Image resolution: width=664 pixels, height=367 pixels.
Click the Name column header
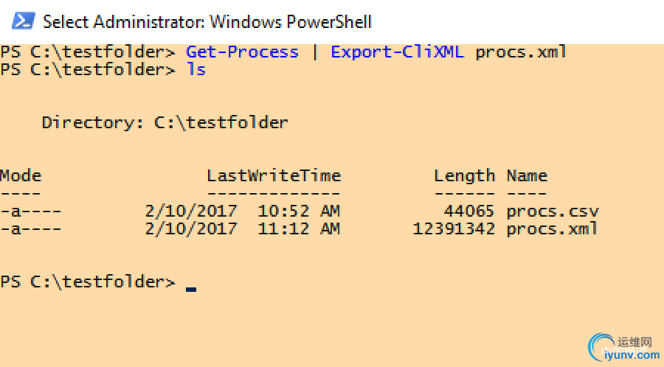(527, 175)
